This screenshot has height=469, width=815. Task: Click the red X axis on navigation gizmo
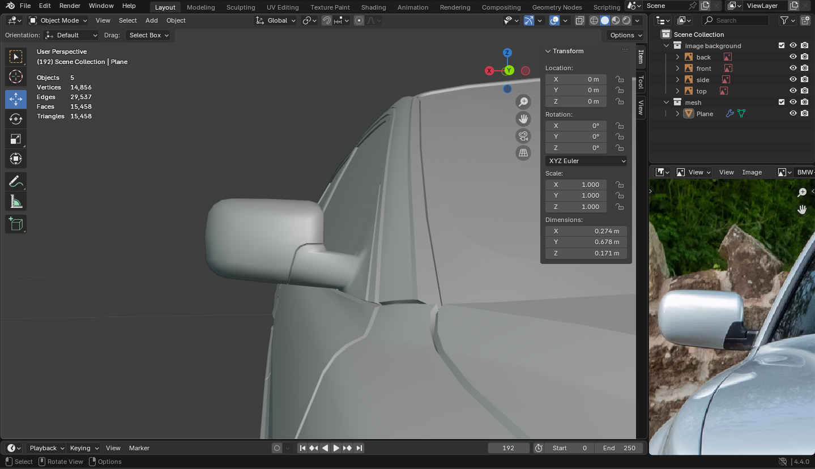pyautogui.click(x=489, y=71)
